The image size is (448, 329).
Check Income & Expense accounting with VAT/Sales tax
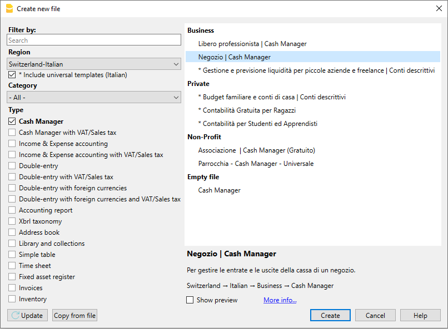12,155
